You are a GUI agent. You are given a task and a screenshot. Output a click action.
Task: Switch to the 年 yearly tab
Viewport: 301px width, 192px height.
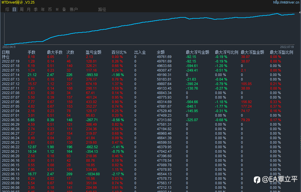click(43, 9)
